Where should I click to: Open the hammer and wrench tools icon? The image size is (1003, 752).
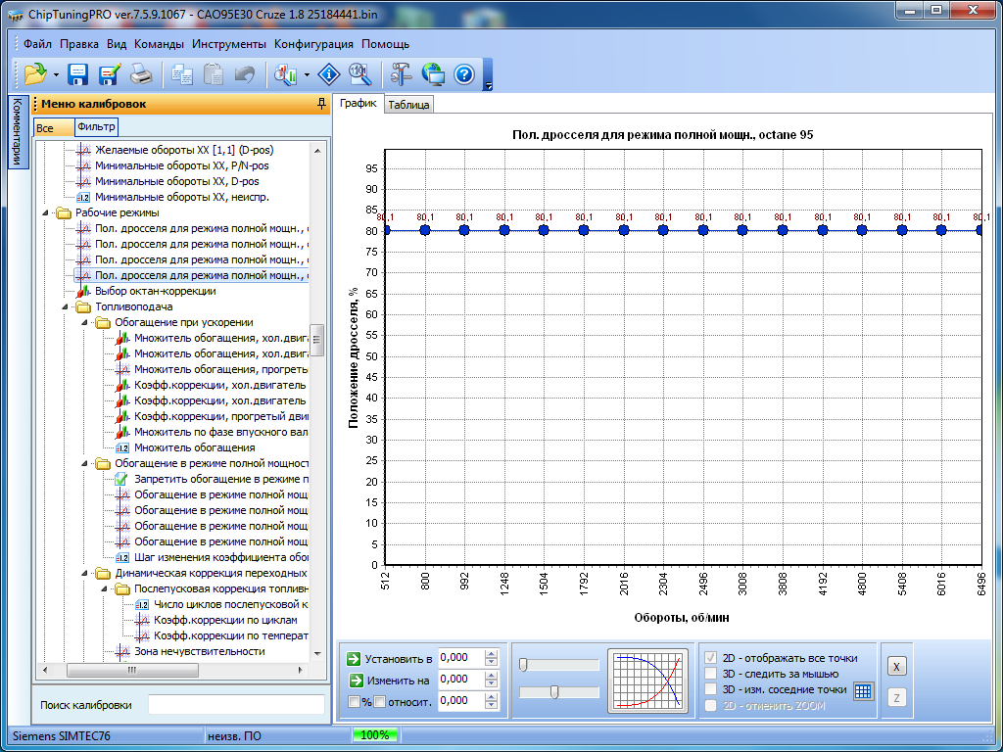click(402, 73)
